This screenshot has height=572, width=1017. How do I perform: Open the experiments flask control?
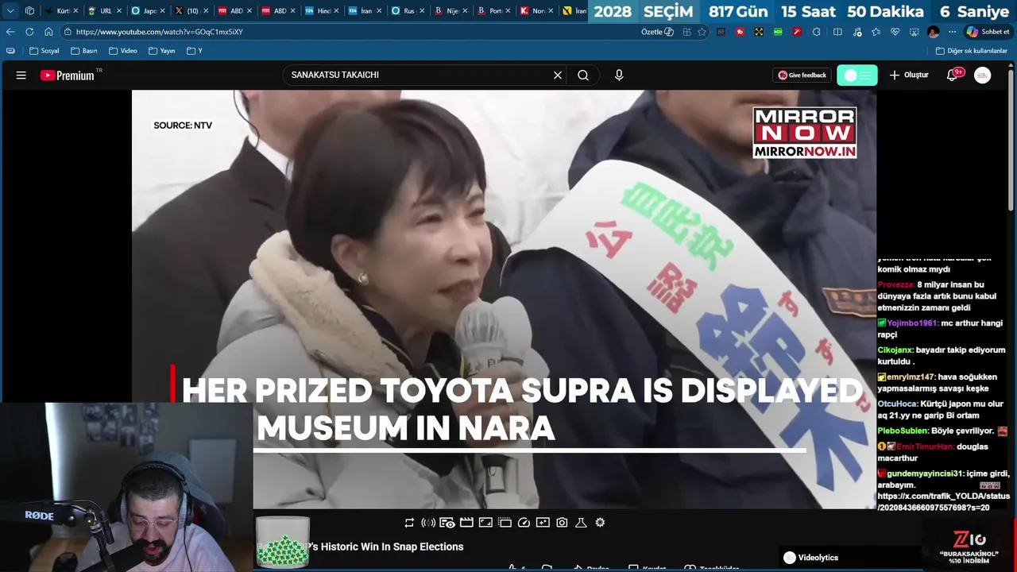click(x=581, y=523)
